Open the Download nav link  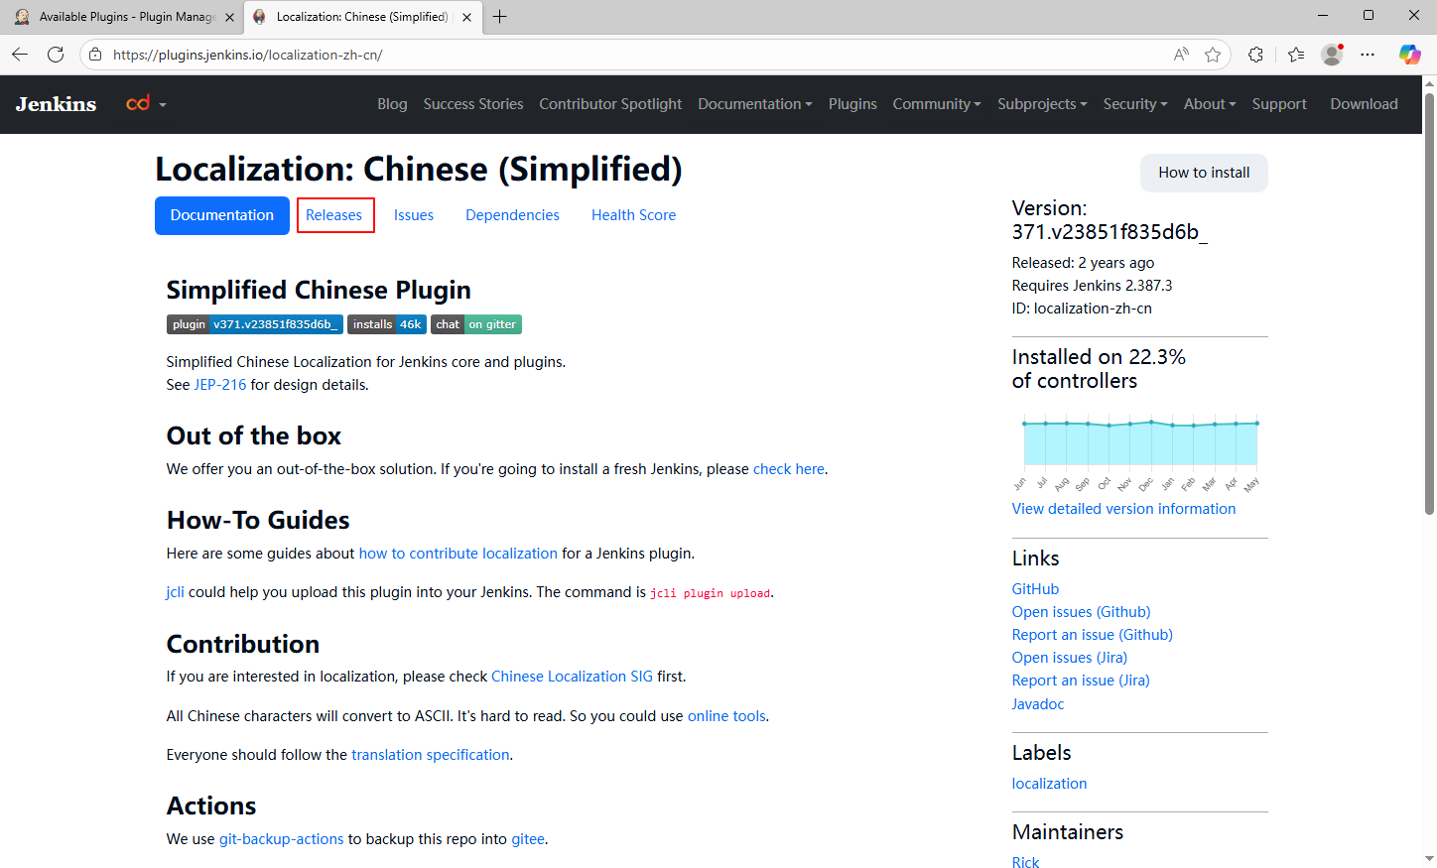[1364, 104]
